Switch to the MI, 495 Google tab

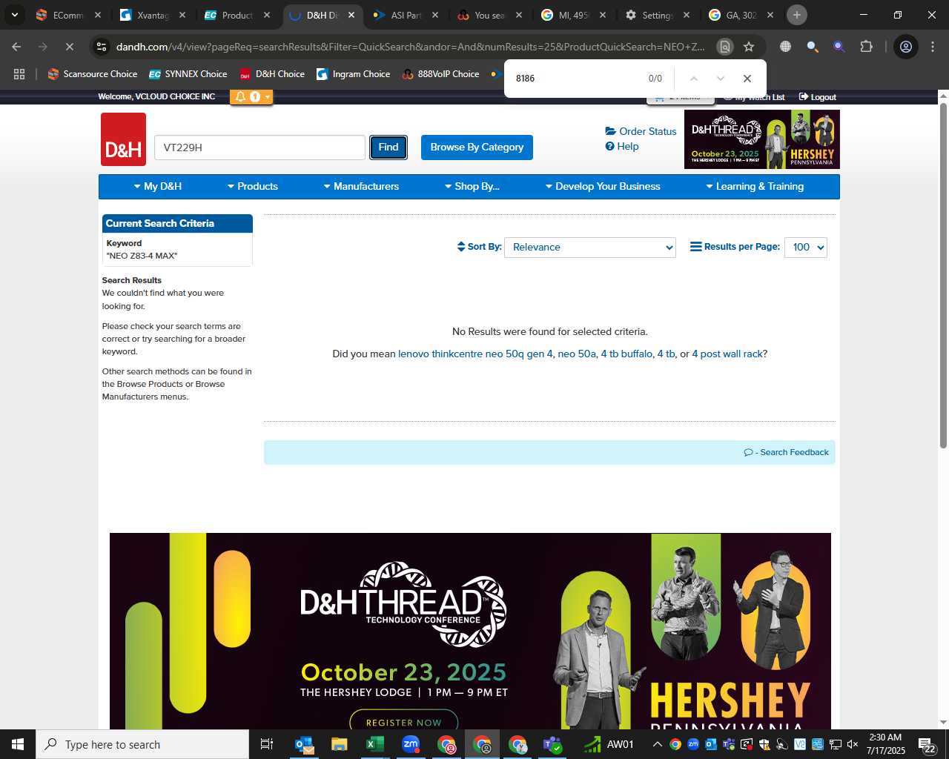pos(573,15)
